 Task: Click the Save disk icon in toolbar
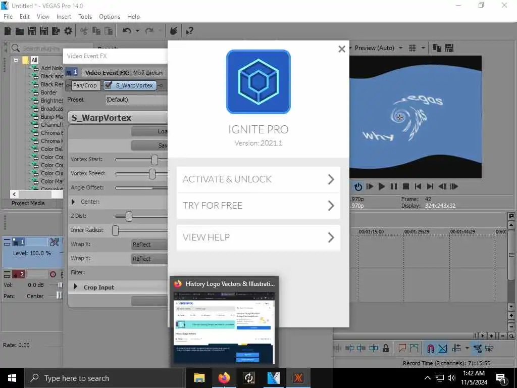32,31
